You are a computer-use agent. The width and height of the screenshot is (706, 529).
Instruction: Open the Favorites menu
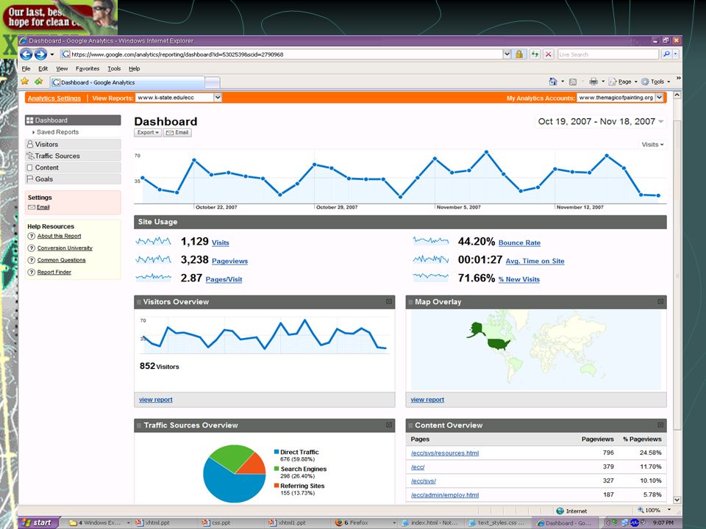click(88, 69)
